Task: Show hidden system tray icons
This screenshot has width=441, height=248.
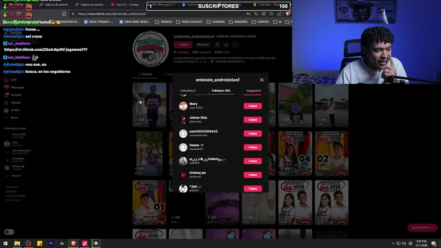Action: [393, 244]
